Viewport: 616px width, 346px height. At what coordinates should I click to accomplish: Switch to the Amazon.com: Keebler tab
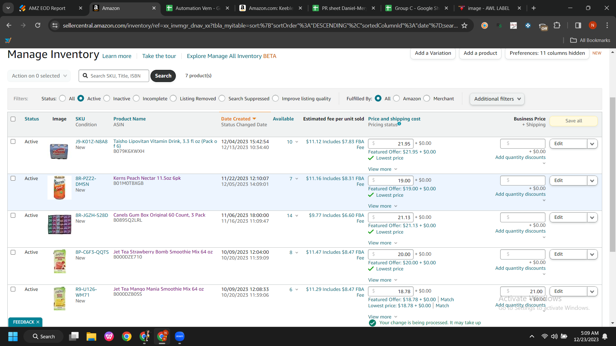[271, 8]
